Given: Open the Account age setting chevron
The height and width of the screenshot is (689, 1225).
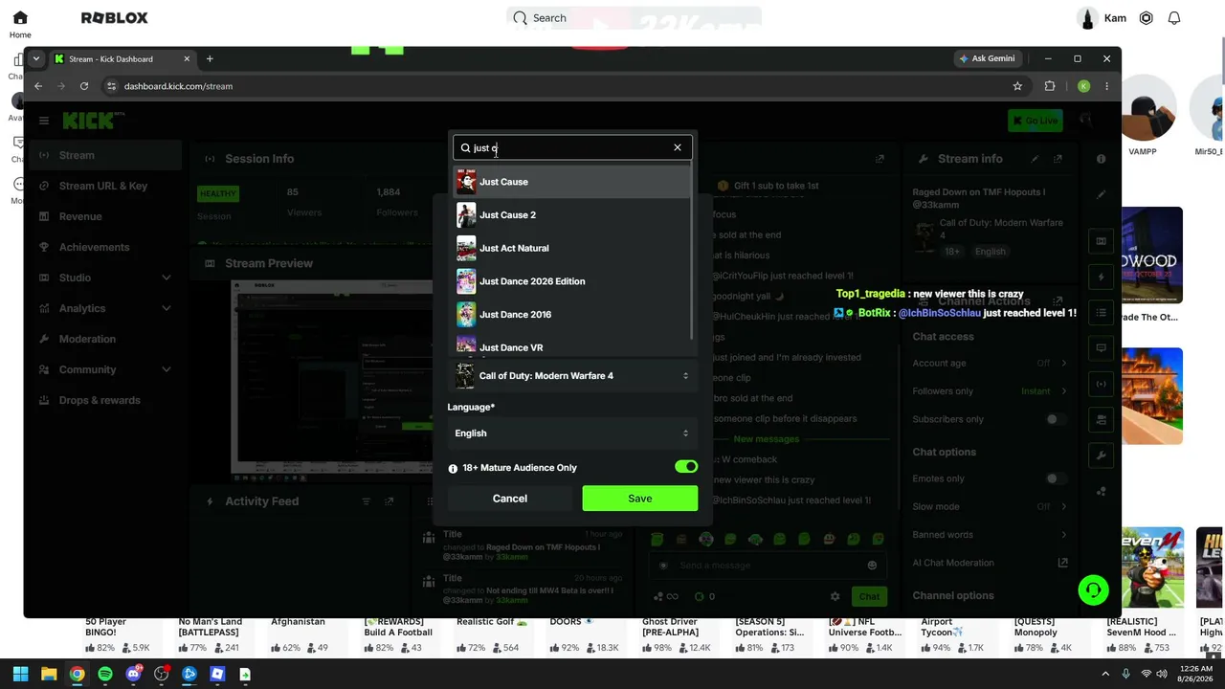Looking at the screenshot, I should 1063,364.
